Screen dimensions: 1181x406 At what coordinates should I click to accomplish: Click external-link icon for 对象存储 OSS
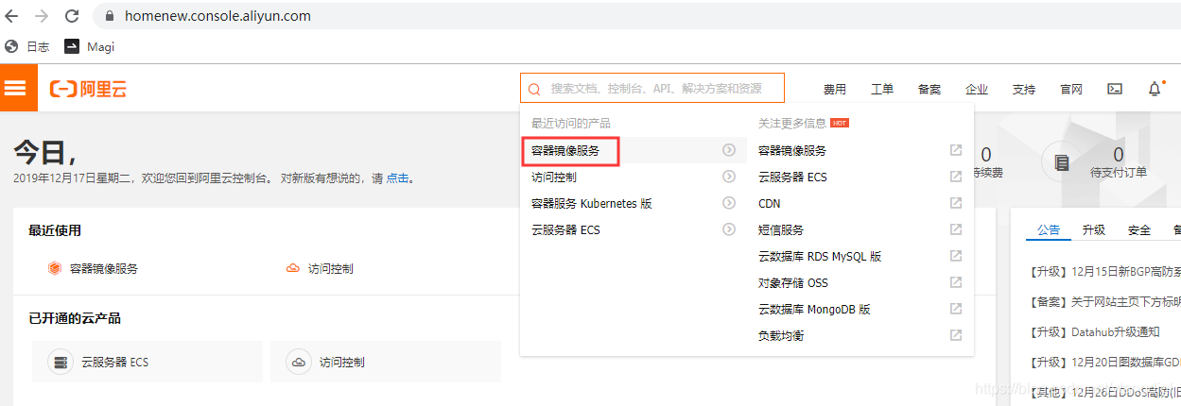956,282
